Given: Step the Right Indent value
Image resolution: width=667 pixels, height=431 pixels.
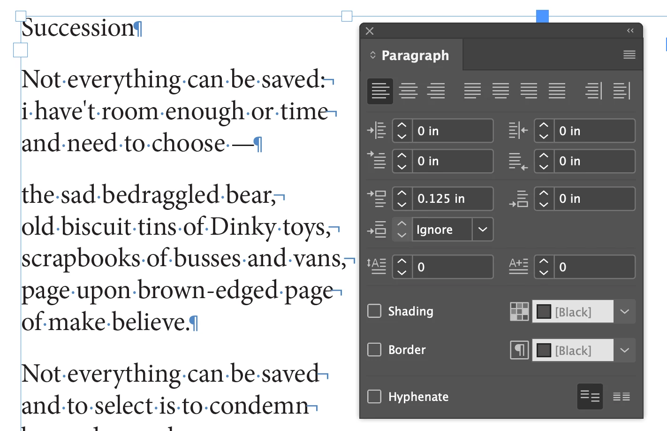Looking at the screenshot, I should pos(544,131).
